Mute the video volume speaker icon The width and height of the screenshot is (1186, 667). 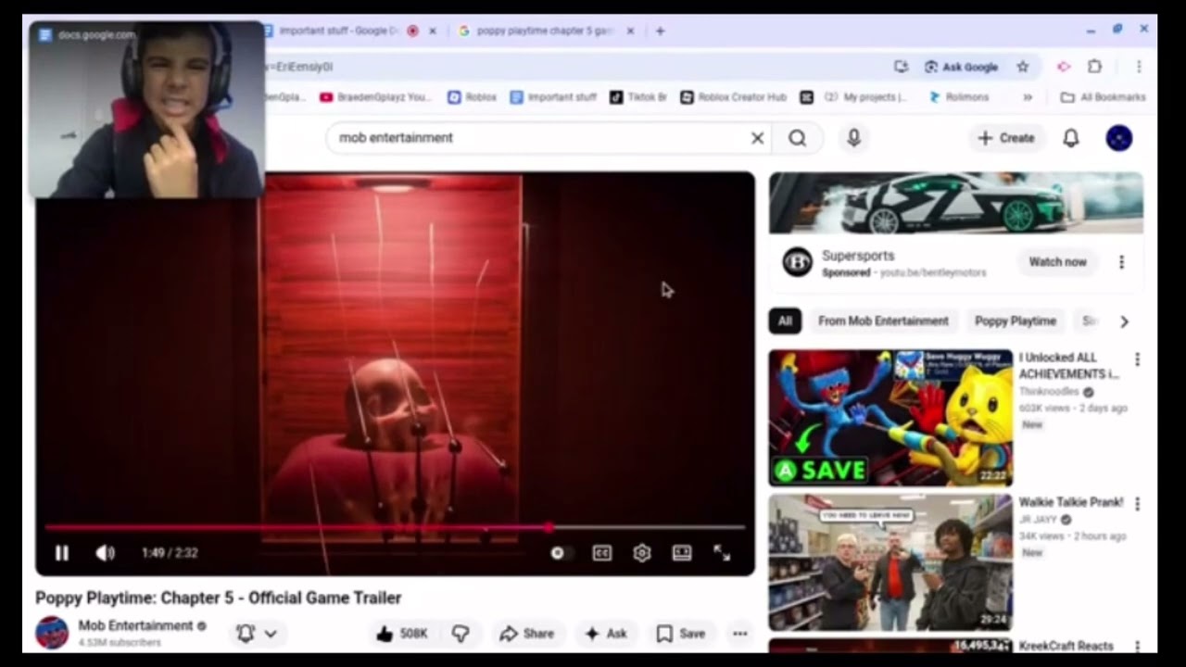[x=105, y=553]
